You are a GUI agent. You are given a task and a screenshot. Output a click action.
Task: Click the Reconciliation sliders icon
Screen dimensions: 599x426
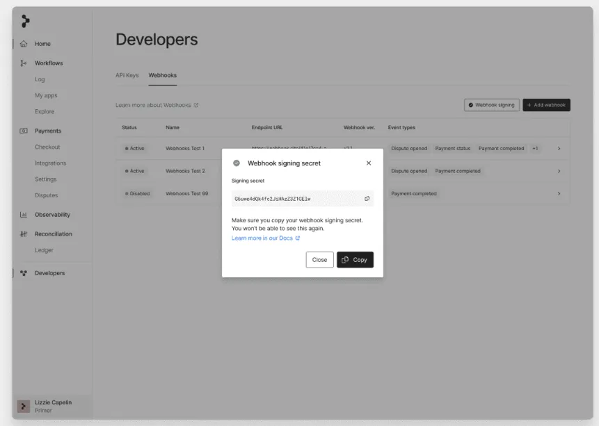[23, 234]
